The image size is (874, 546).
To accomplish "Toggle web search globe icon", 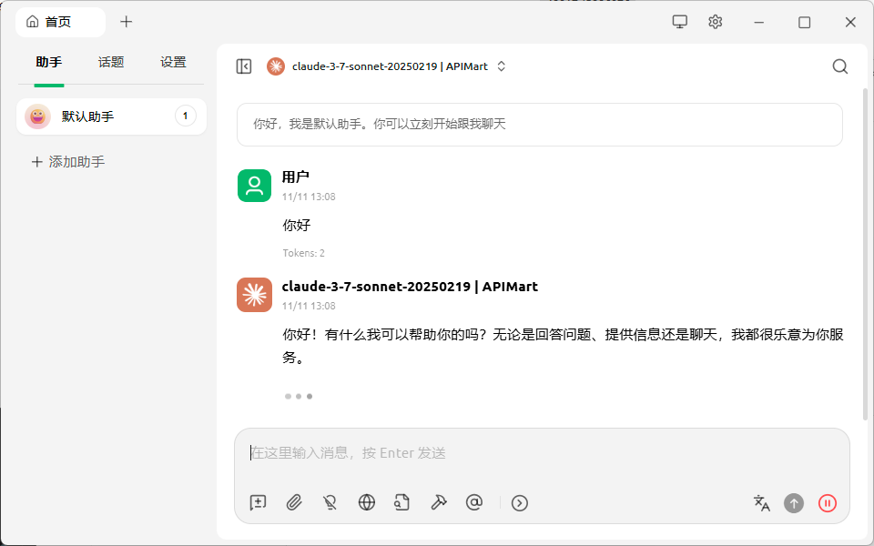I will (x=366, y=502).
